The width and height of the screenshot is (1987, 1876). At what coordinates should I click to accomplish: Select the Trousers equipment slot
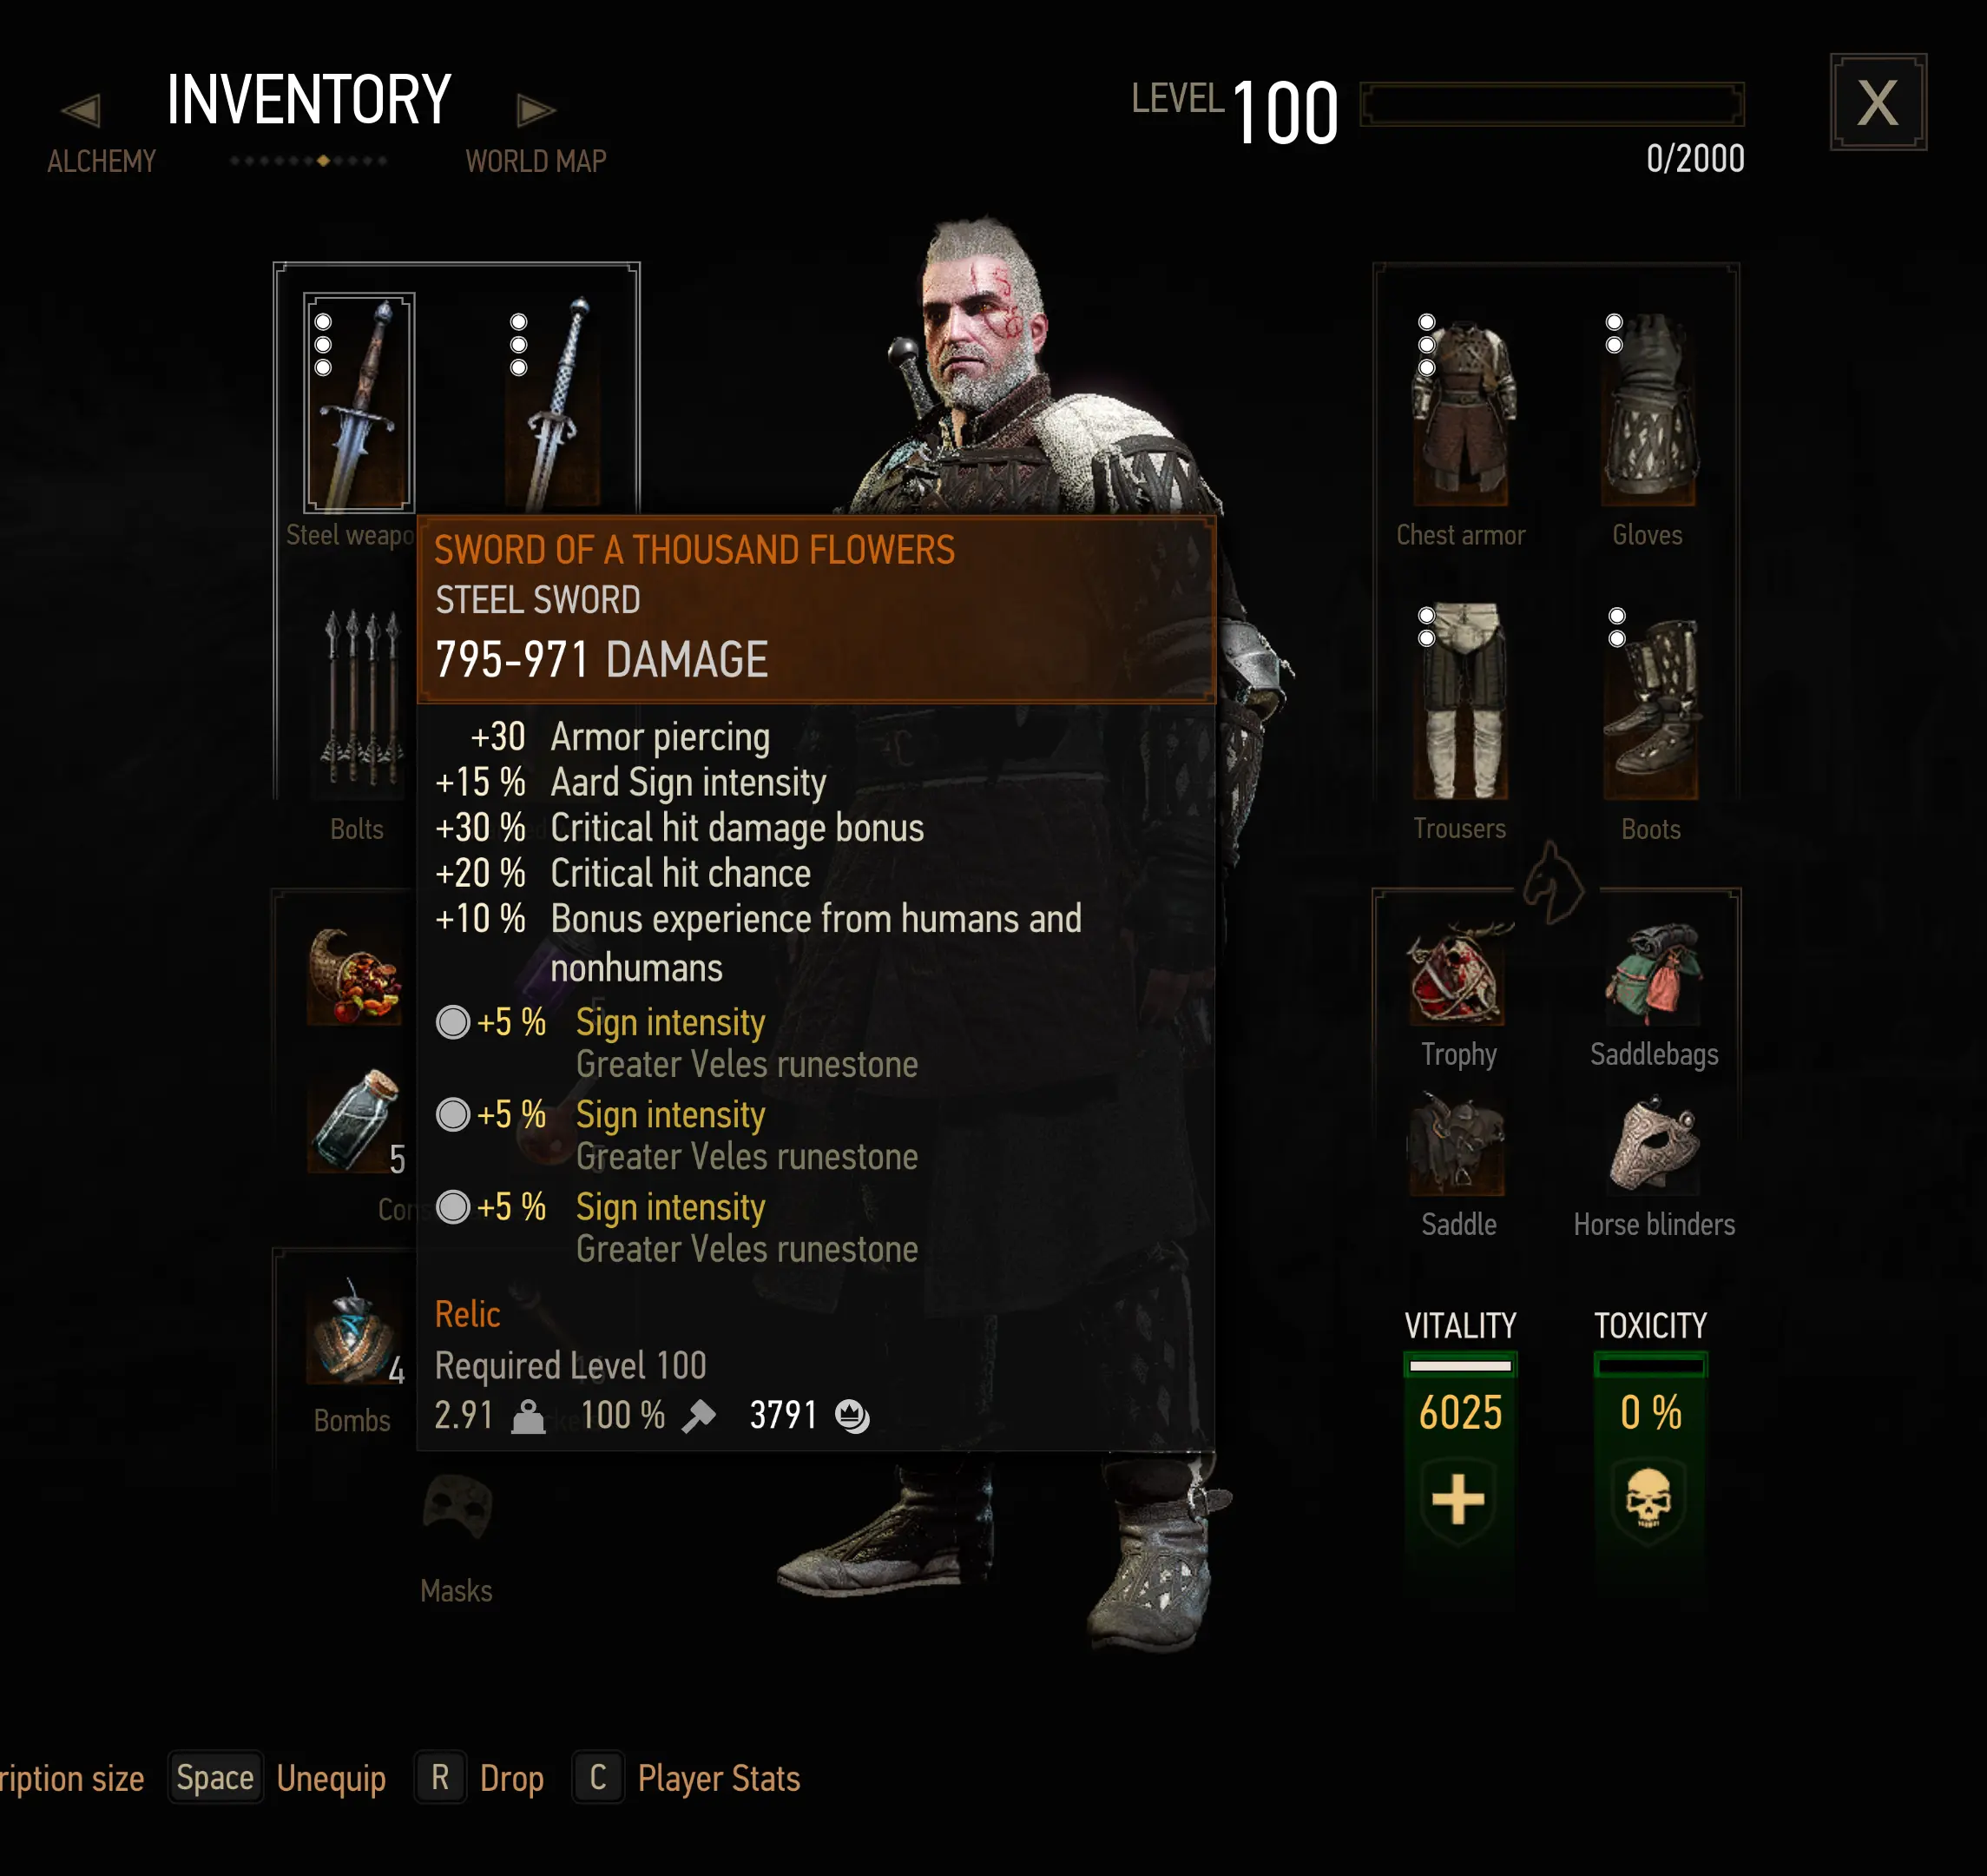point(1460,701)
